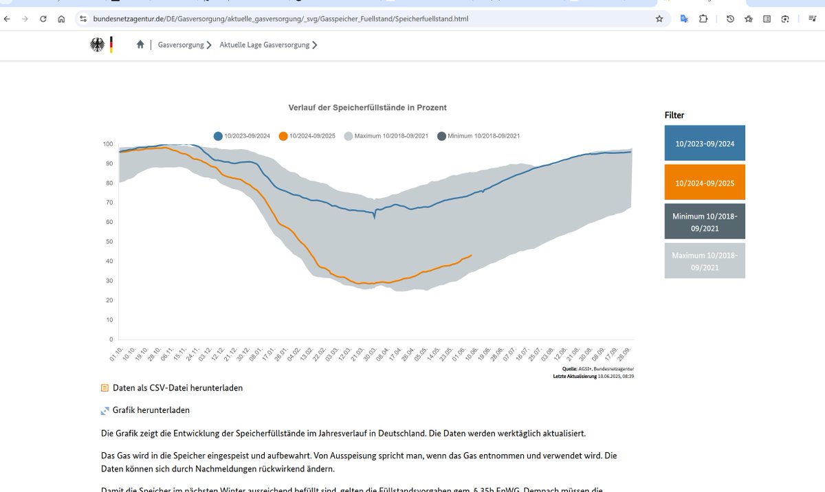Open Gasversorgung breadcrumb link
The height and width of the screenshot is (492, 825).
coord(181,45)
